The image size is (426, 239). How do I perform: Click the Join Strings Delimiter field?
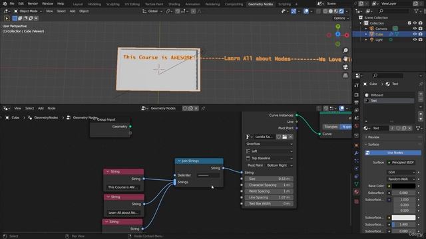pos(208,175)
